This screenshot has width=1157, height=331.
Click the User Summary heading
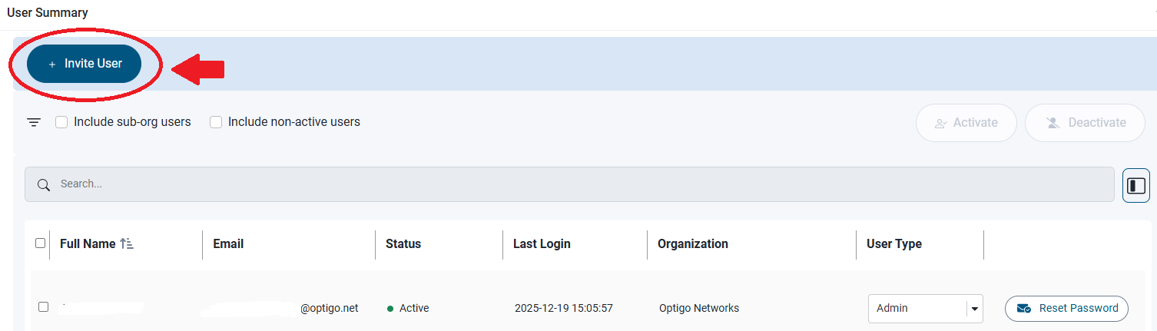[48, 12]
